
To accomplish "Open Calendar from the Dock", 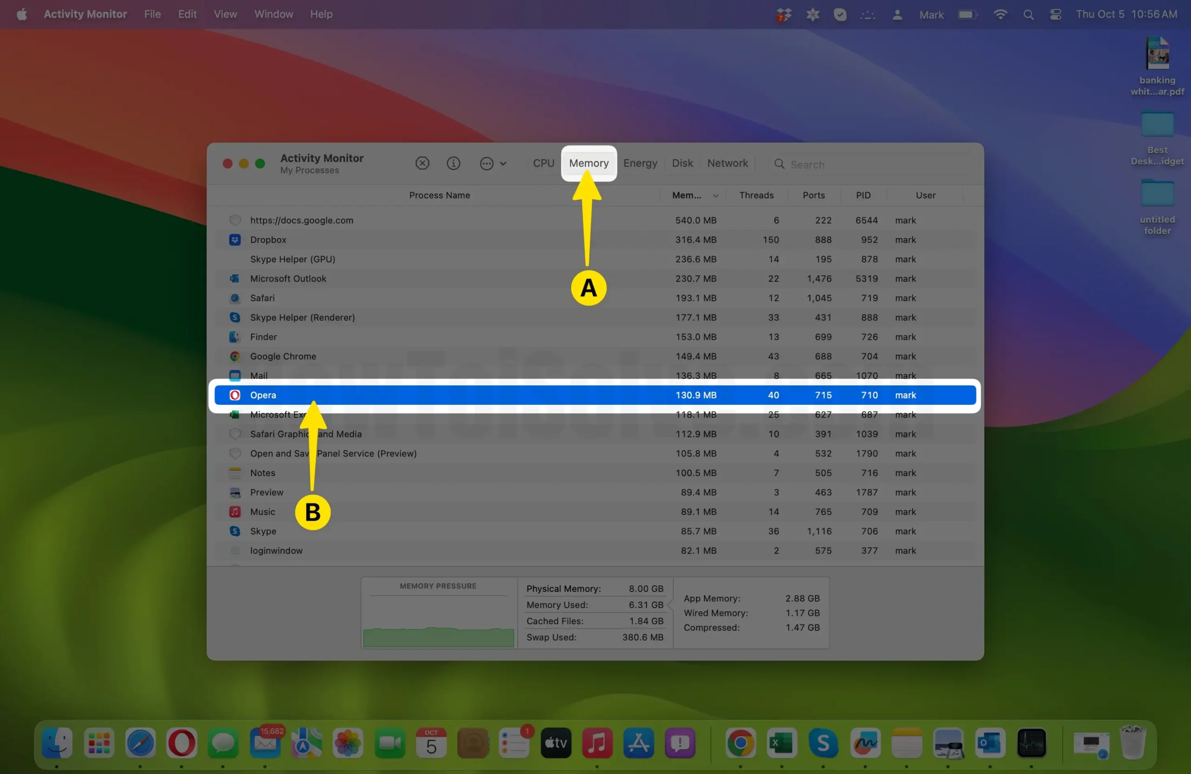I will [x=431, y=742].
